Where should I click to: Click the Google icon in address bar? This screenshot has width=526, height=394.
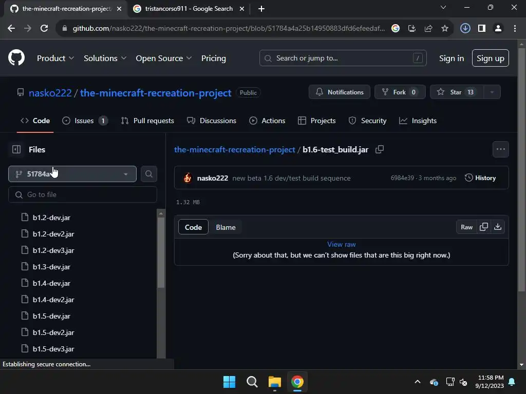396,28
